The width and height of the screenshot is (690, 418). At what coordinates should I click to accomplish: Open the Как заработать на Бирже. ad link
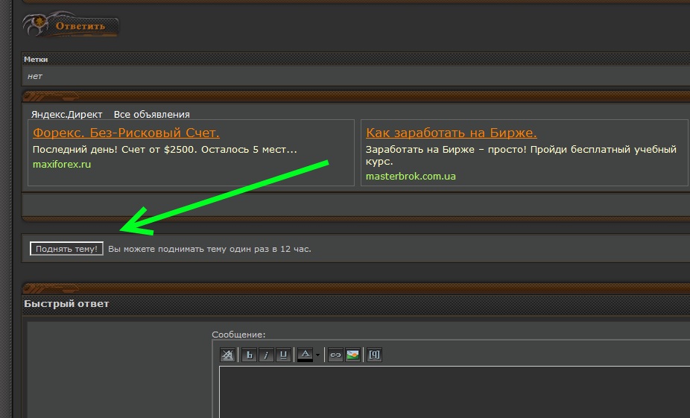451,133
